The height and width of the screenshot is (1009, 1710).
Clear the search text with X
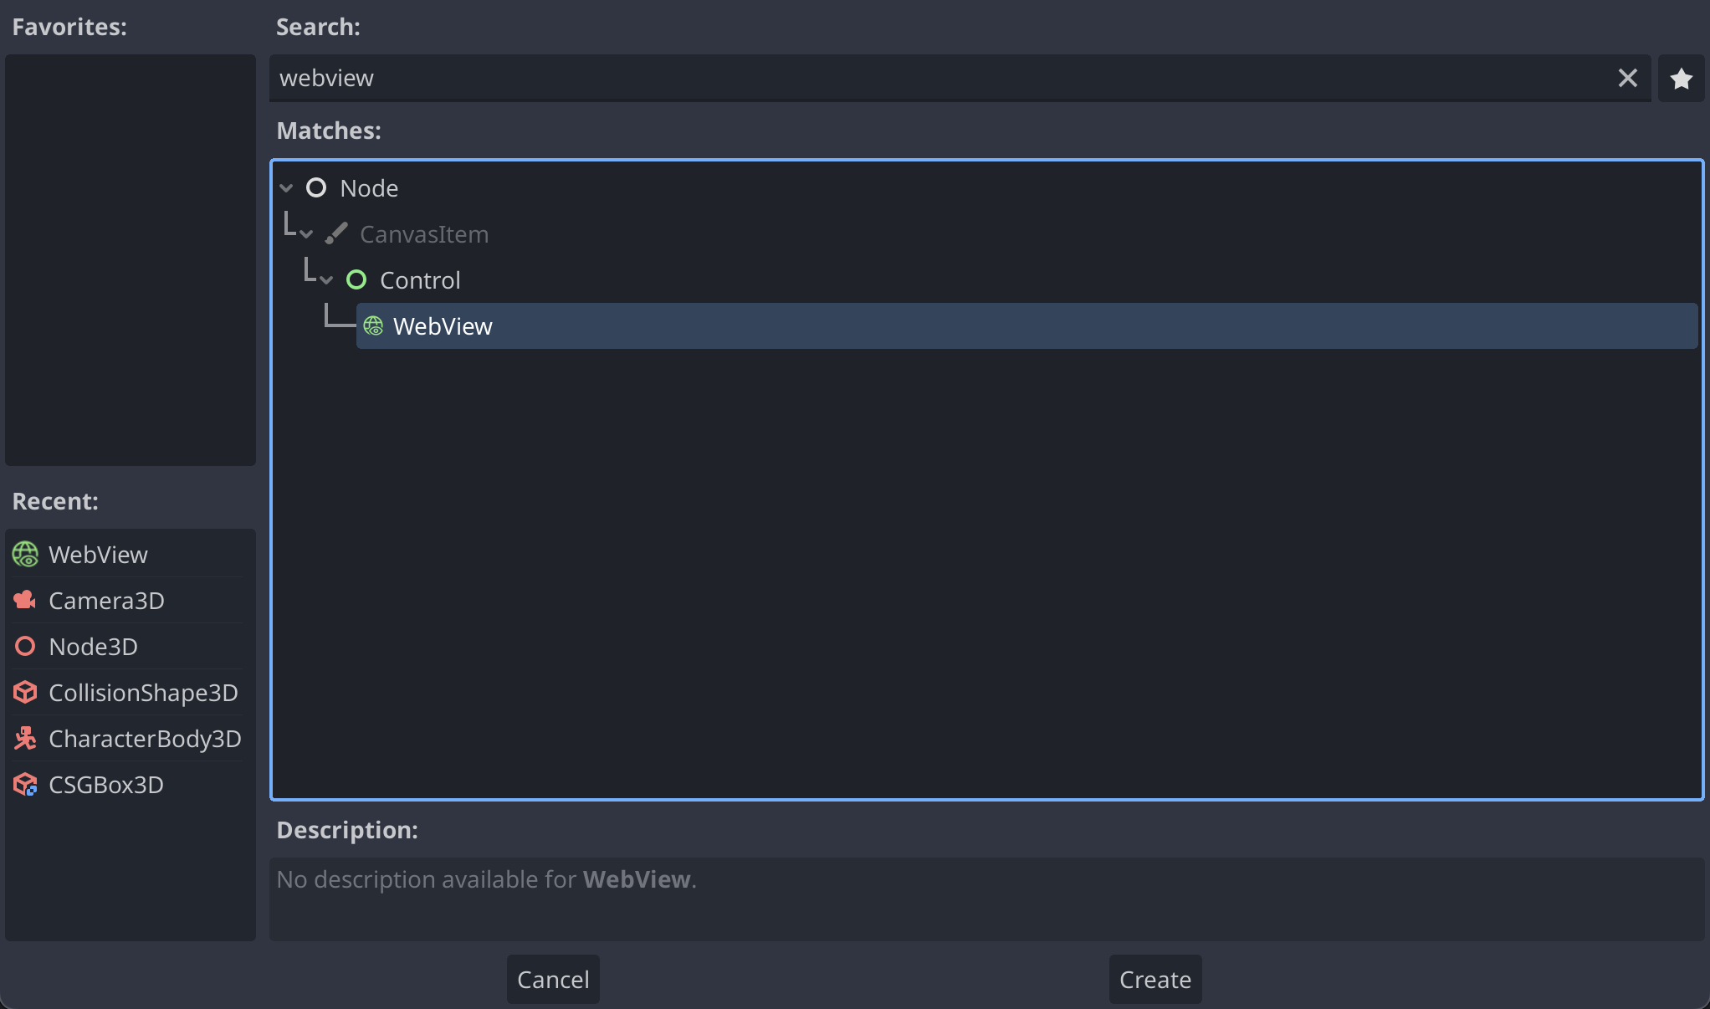click(x=1627, y=79)
